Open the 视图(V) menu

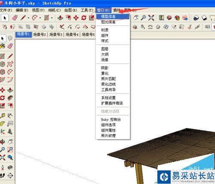(38, 10)
